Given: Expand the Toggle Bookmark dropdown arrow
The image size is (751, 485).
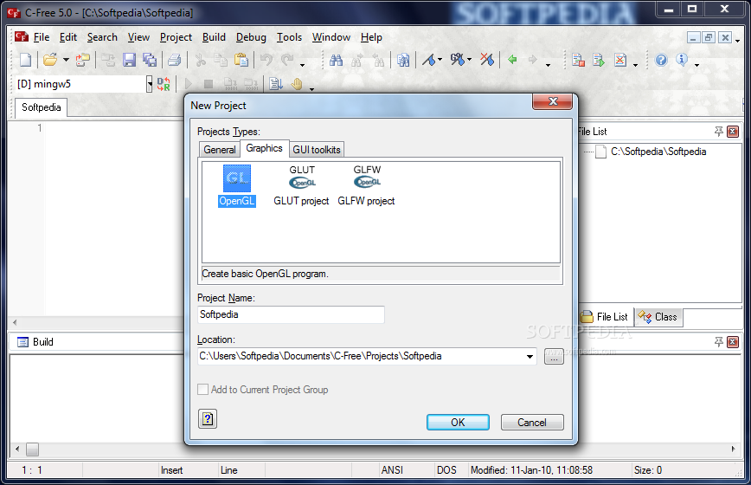Looking at the screenshot, I should pyautogui.click(x=440, y=60).
